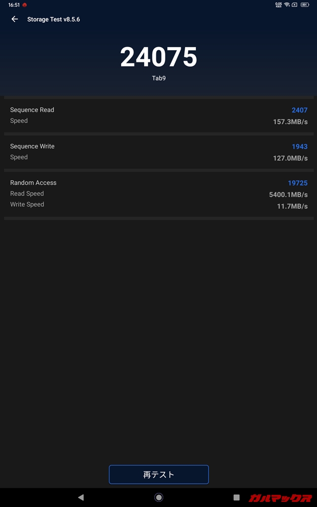Select the Tab9 device name label

[x=159, y=79]
